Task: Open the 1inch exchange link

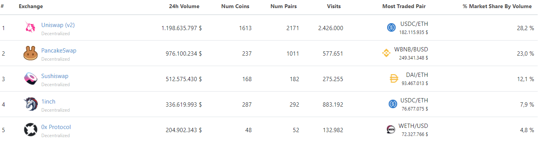Action: [48, 101]
